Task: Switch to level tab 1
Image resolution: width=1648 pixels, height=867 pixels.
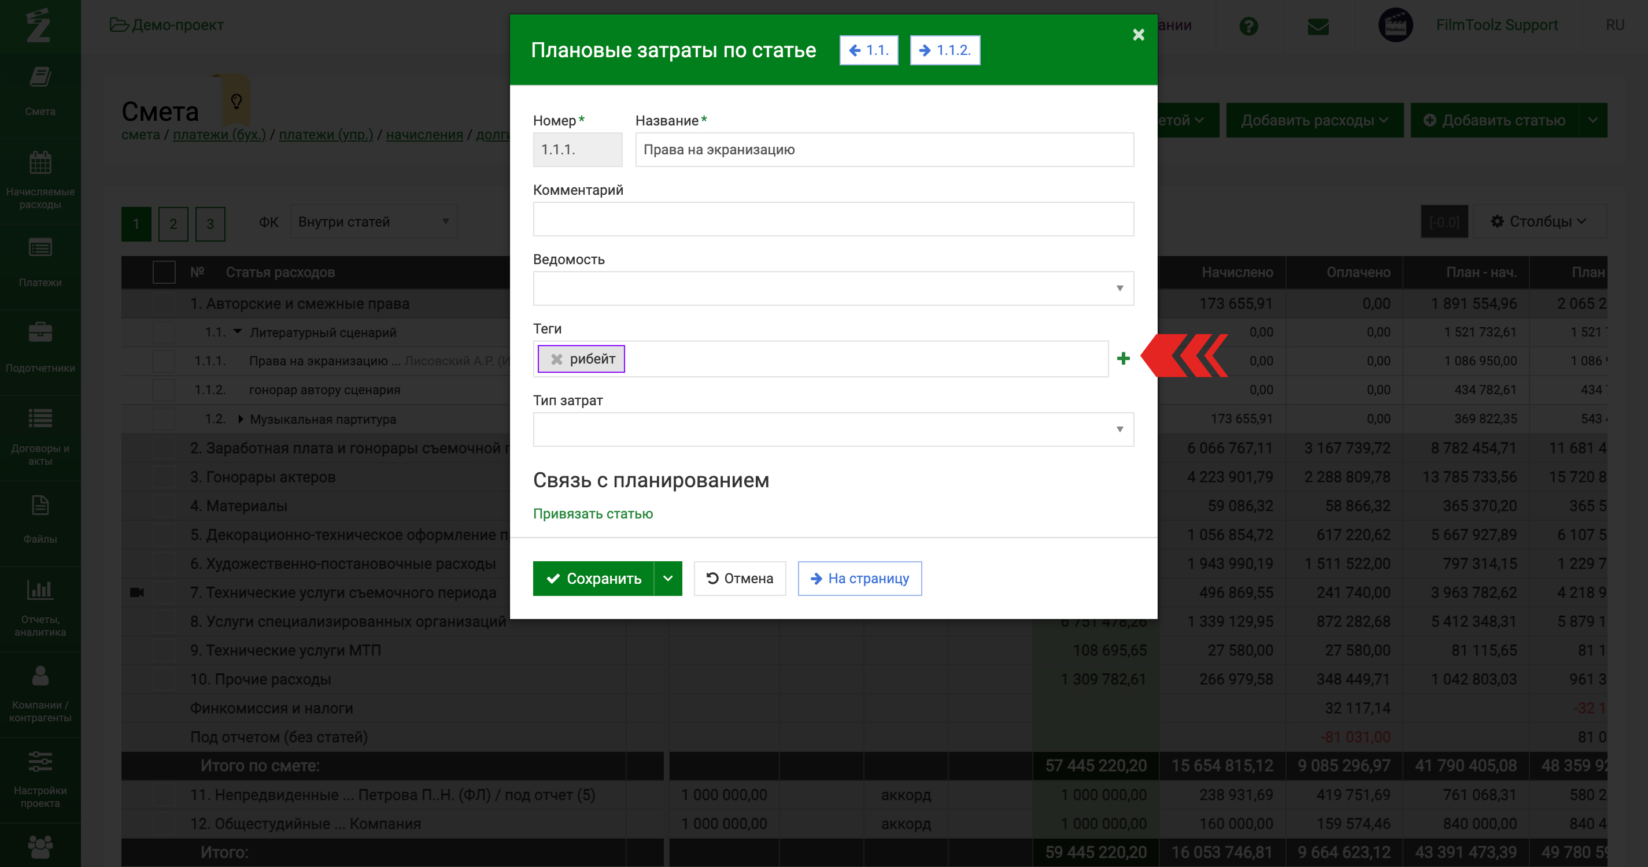Action: pyautogui.click(x=136, y=224)
